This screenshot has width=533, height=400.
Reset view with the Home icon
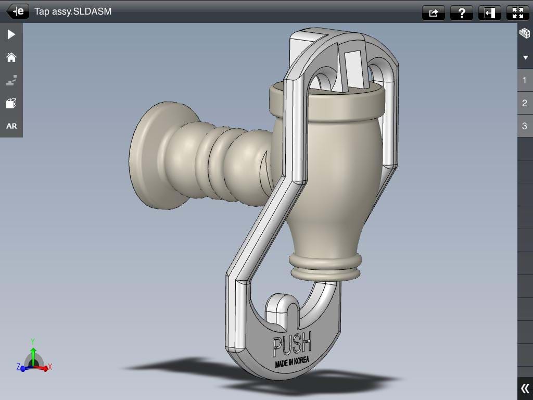click(x=11, y=57)
